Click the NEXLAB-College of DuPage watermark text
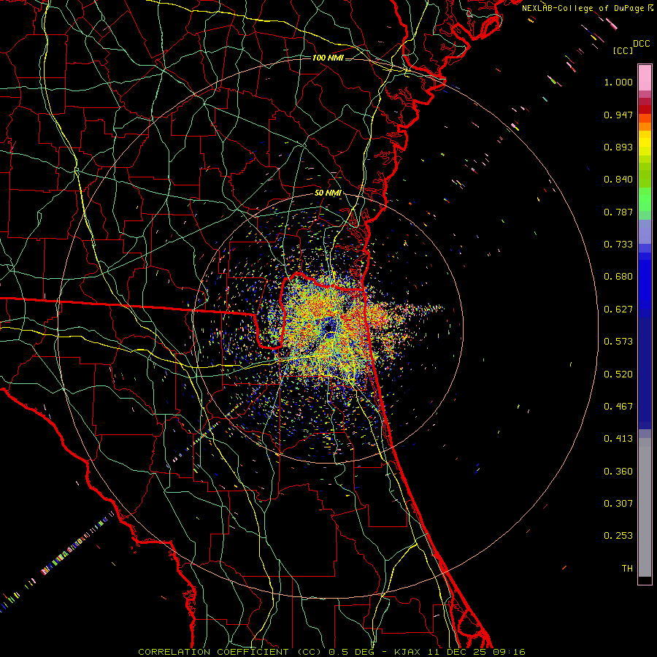This screenshot has height=657, width=657. point(583,8)
